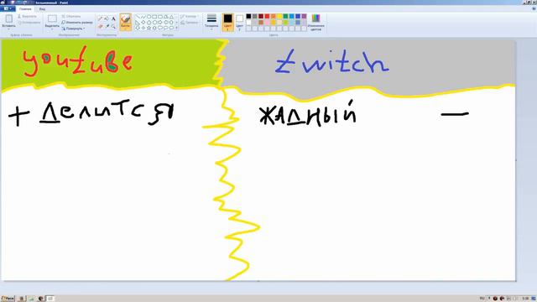Open the blue Paint file menu button

click(x=8, y=8)
